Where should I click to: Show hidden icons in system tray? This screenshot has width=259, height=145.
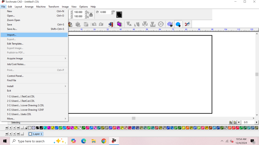[x=222, y=141]
